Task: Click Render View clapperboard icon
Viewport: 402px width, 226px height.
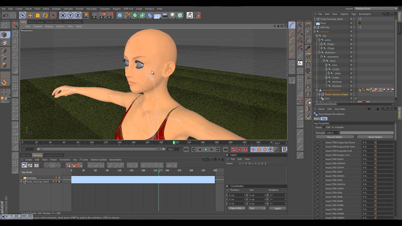Action: [x=94, y=15]
